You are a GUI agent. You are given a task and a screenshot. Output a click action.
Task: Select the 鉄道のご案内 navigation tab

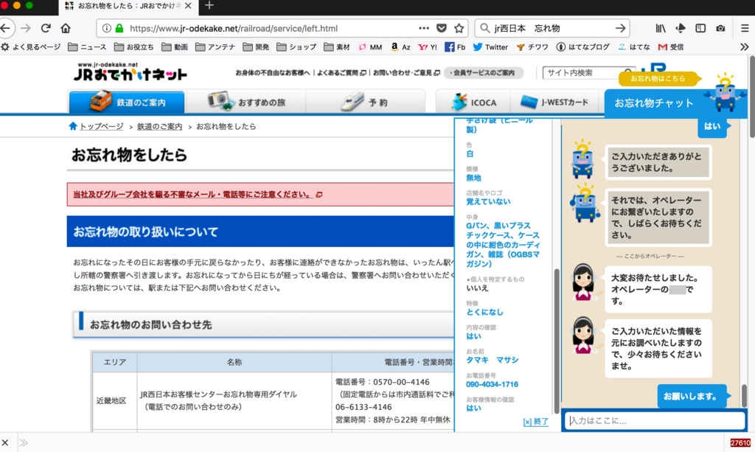coord(127,102)
